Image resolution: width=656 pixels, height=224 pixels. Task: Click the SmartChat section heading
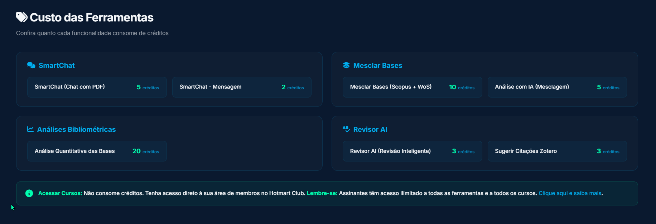tap(57, 65)
